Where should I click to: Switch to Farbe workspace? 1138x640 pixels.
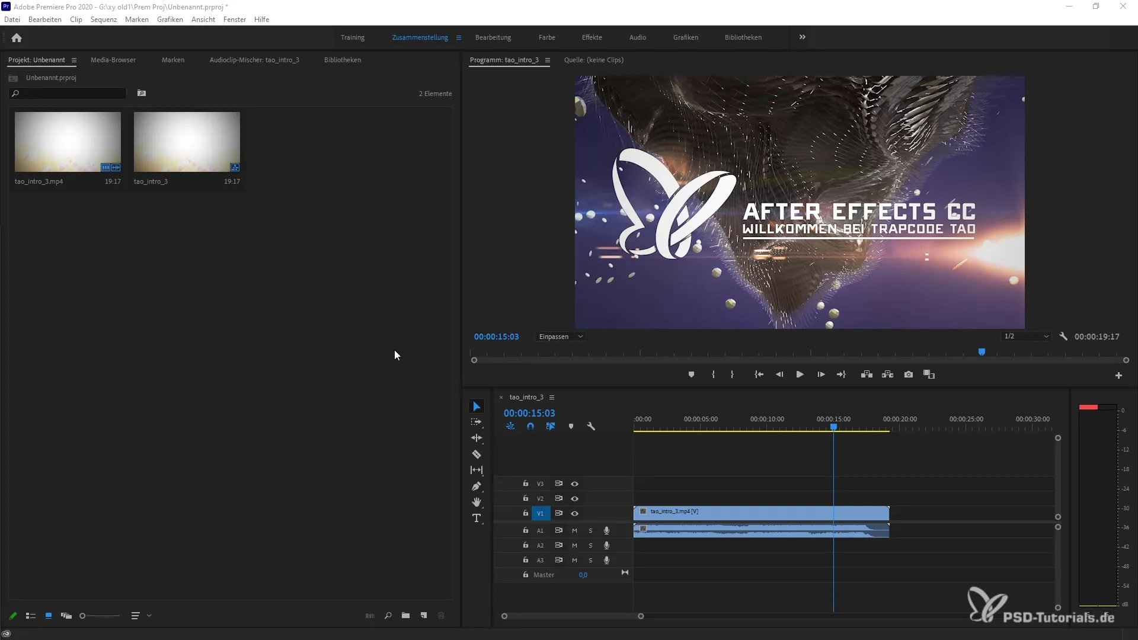(547, 37)
